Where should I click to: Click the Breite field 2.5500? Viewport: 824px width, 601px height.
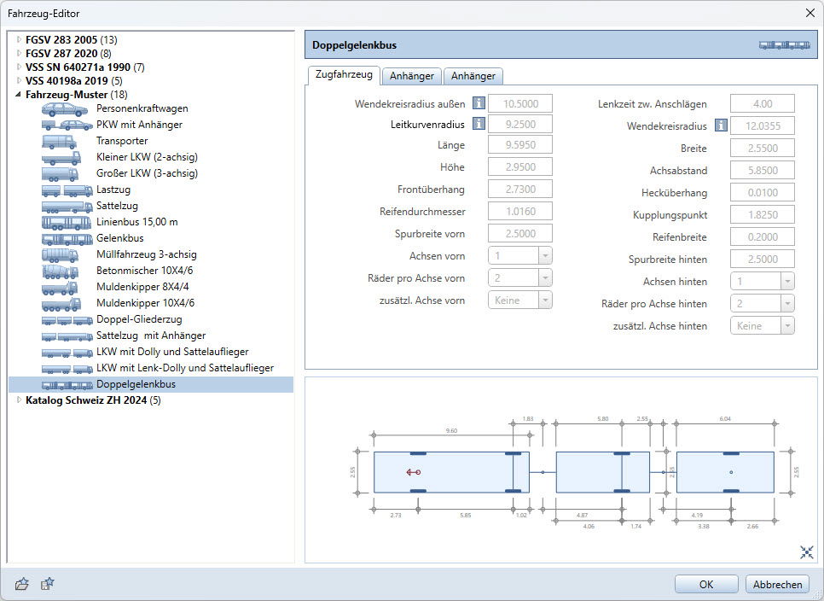coord(763,148)
